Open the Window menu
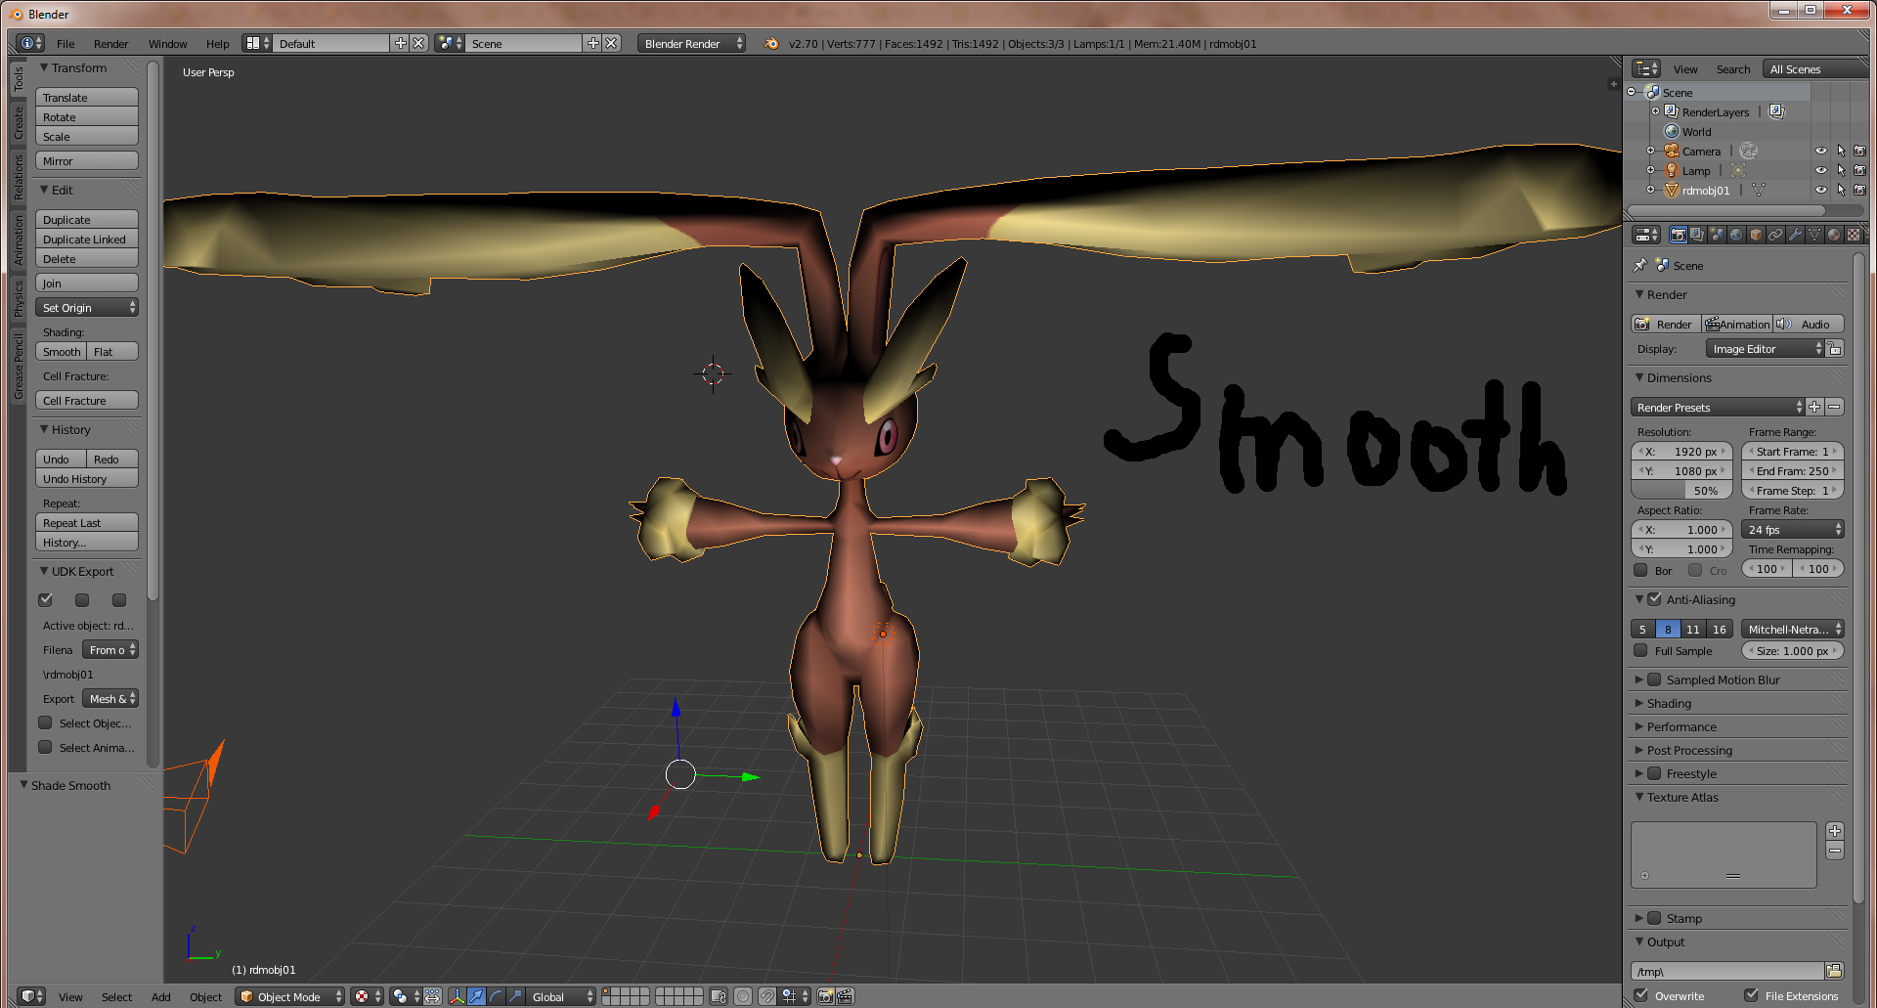Viewport: 1877px width, 1008px height. (x=167, y=43)
